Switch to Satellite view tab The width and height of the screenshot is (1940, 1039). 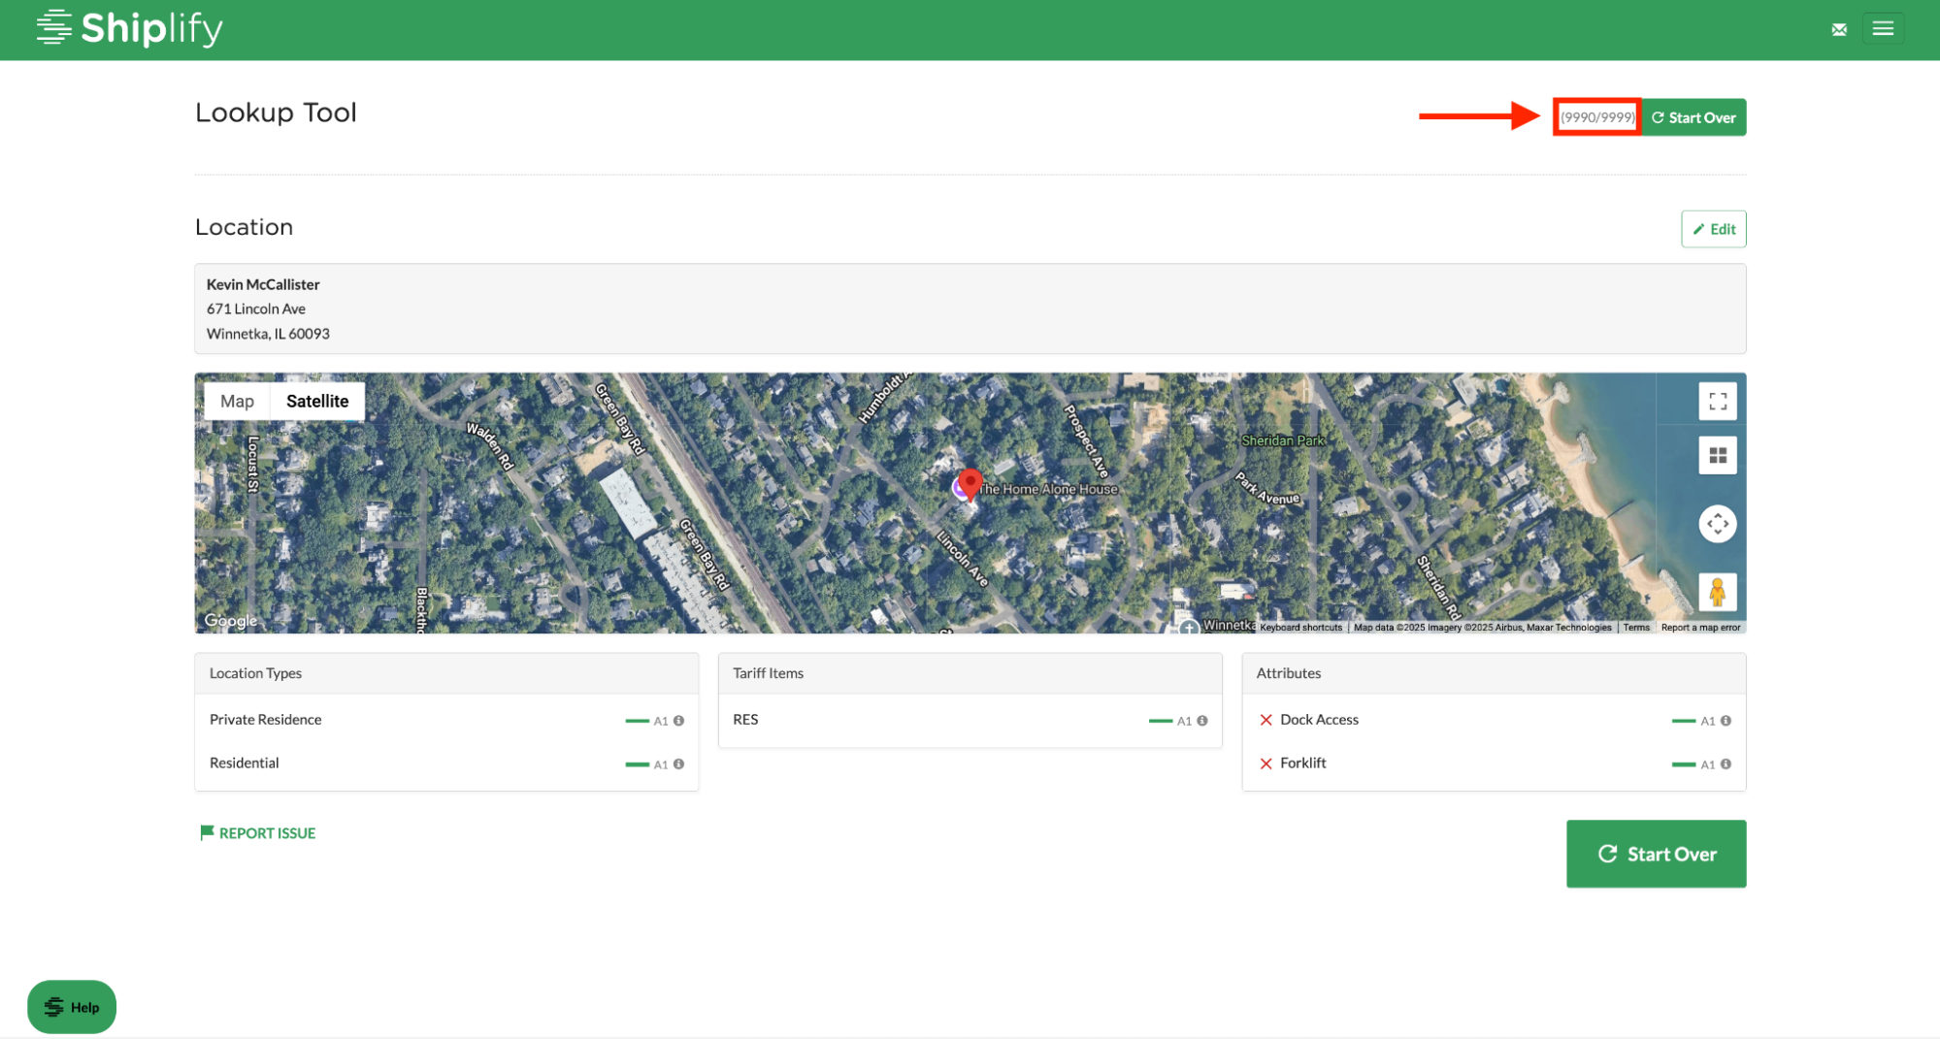coord(317,402)
